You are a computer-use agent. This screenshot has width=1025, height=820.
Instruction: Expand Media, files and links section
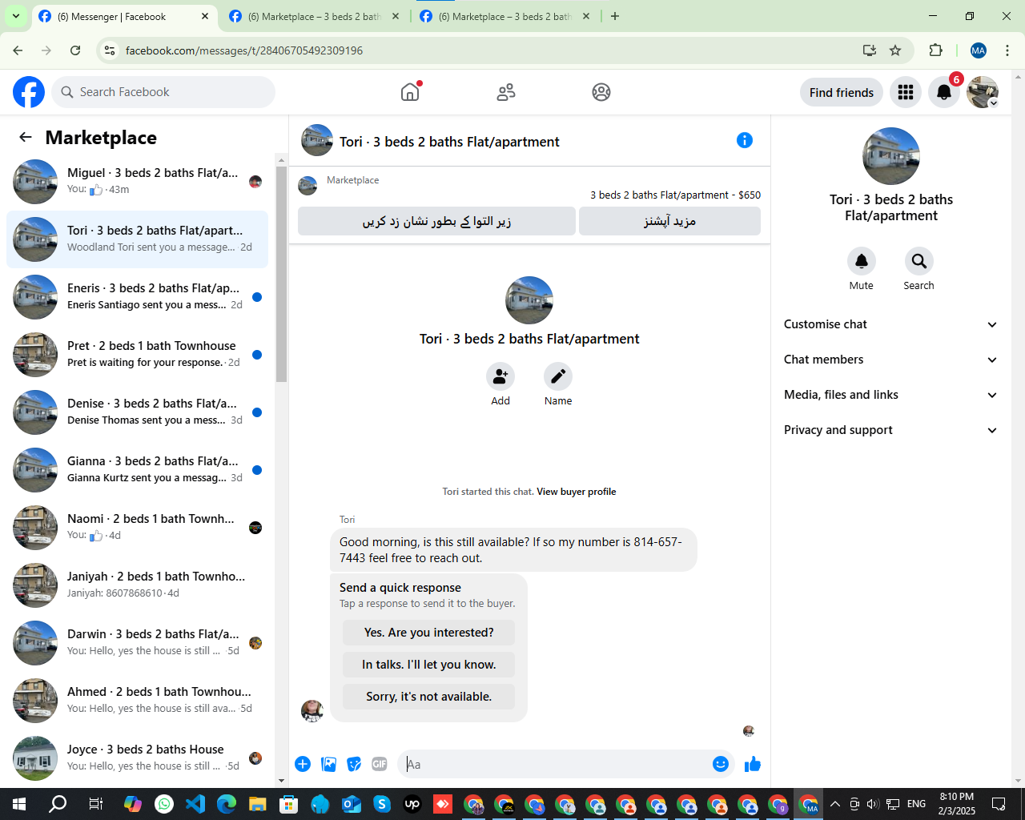890,395
